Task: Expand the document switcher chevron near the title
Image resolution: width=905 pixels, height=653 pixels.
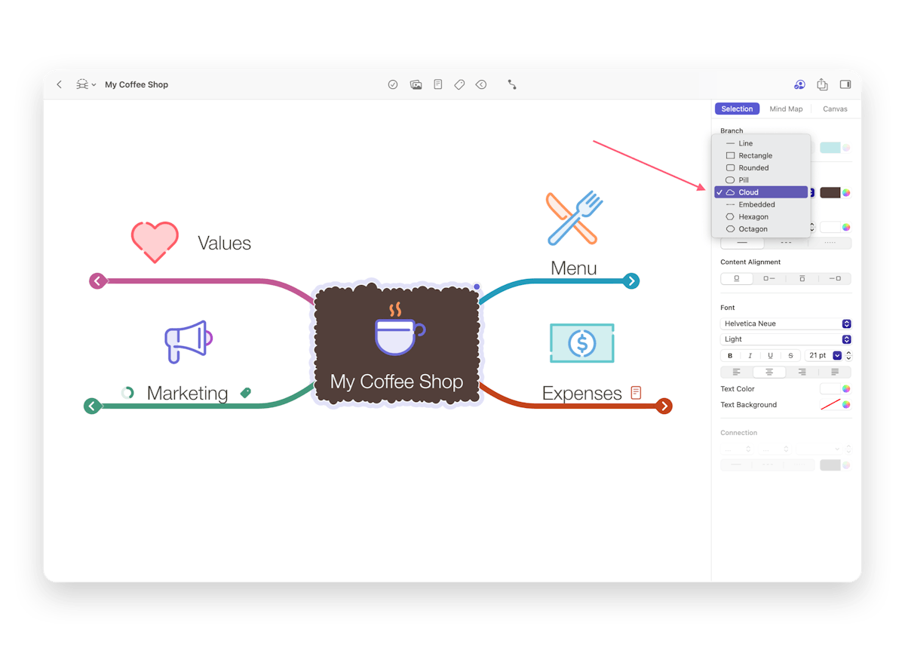Action: point(94,84)
